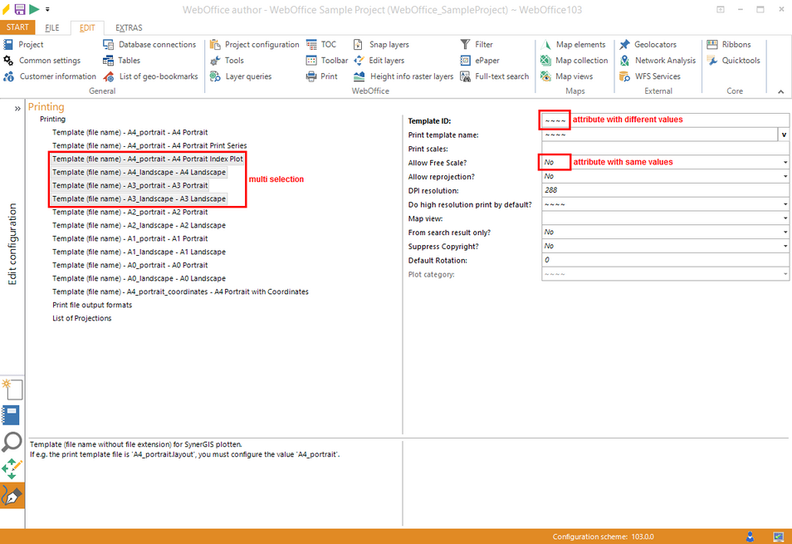792x544 pixels.
Task: Open Network Analysis in External group
Action: pyautogui.click(x=658, y=60)
